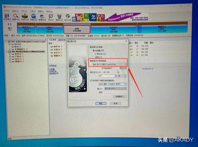Switch to the Partition Parameters (分区参数) tab
Image resolution: width=198 pixels, height=147 pixels.
click(52, 40)
